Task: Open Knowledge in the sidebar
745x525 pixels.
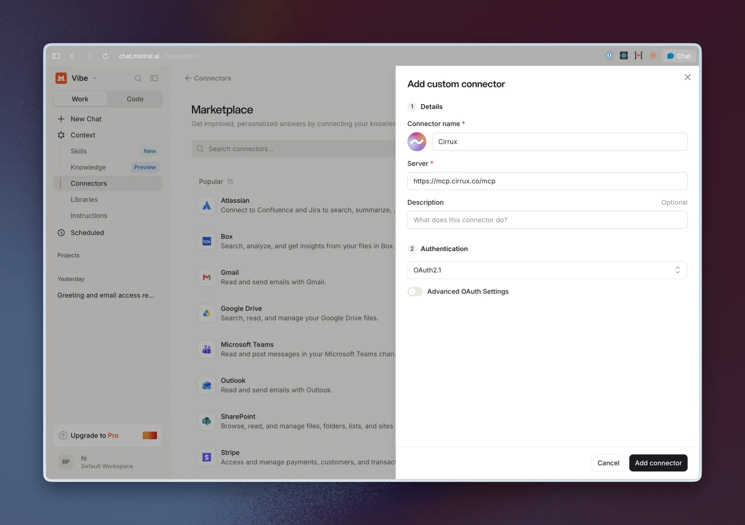Action: click(x=108, y=167)
